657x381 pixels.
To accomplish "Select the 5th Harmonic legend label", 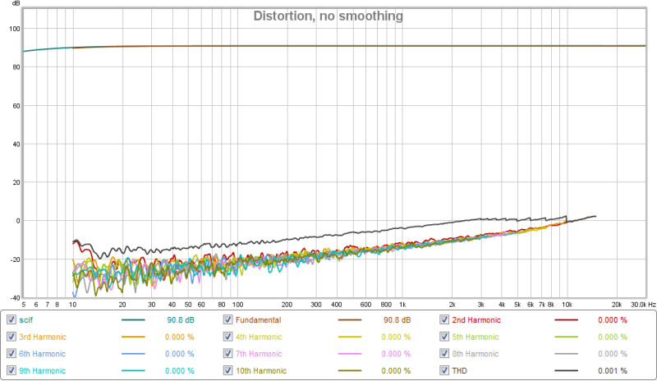I will point(476,337).
